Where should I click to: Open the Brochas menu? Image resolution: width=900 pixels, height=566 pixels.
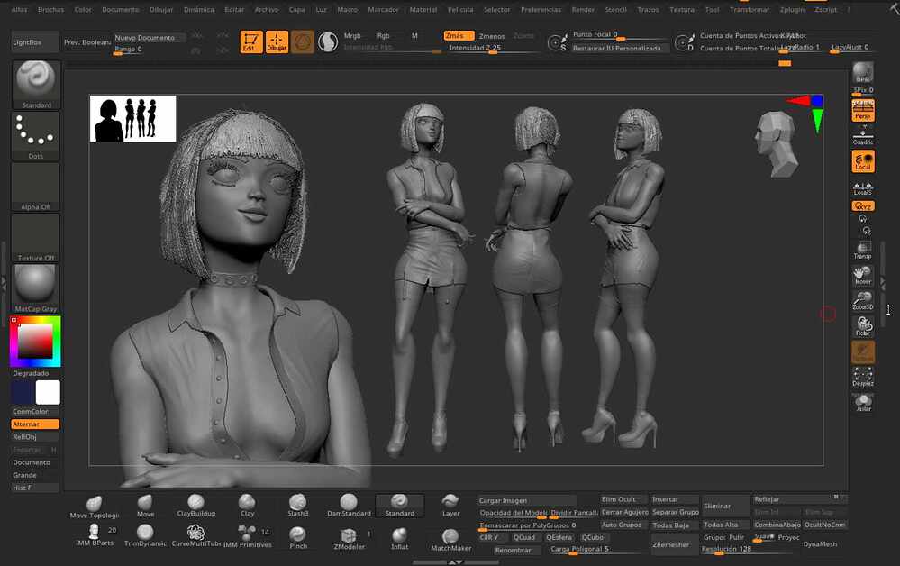[x=50, y=10]
